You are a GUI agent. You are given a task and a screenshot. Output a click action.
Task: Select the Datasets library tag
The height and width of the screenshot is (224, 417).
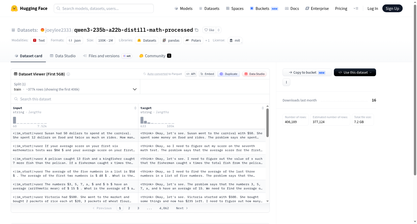tap(147, 40)
